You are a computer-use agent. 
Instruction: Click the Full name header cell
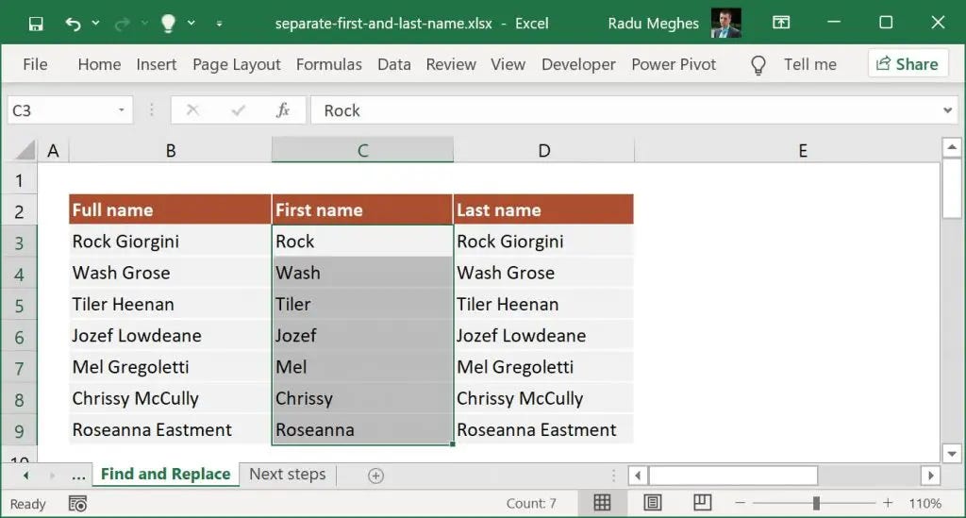tap(170, 210)
